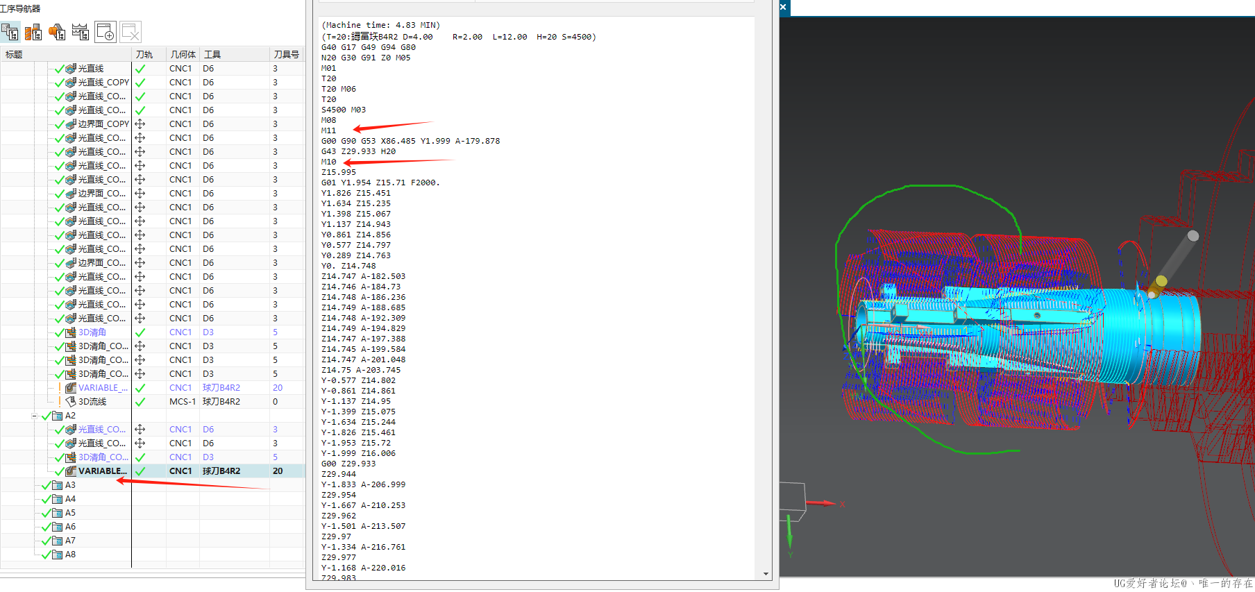
Task: Click operation icon of selected VARIABLE... row
Action: pos(71,471)
